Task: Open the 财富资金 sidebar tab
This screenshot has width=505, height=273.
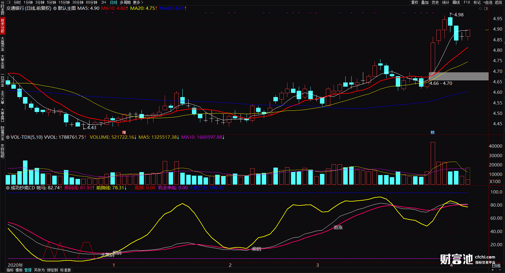Action: 2,133
